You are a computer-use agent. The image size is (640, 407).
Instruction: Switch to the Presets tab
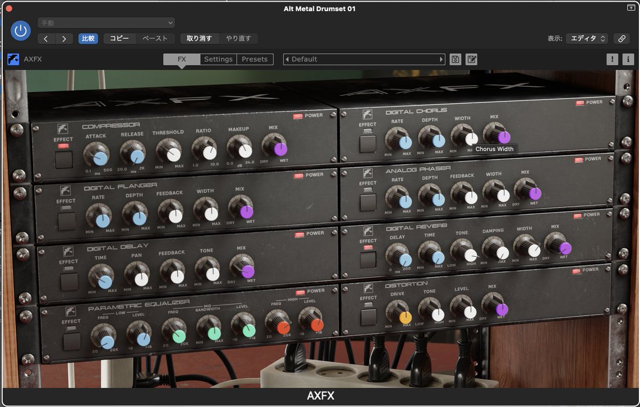(255, 59)
